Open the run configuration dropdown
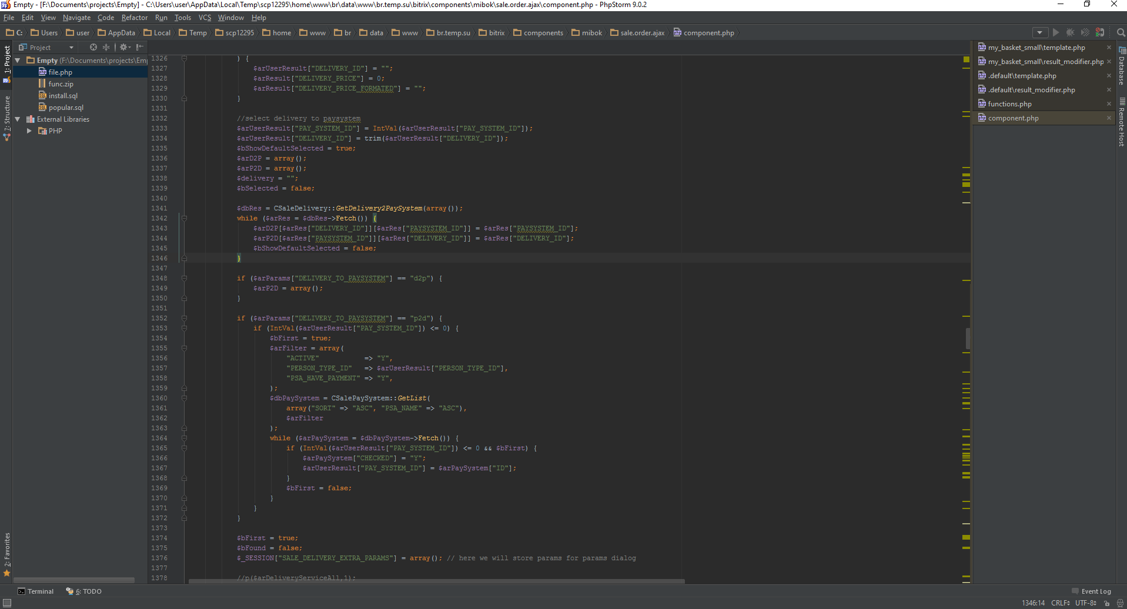The height and width of the screenshot is (609, 1127). (1039, 32)
